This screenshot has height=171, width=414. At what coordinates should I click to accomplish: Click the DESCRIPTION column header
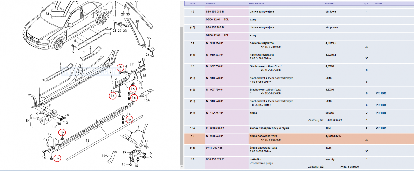257,3
